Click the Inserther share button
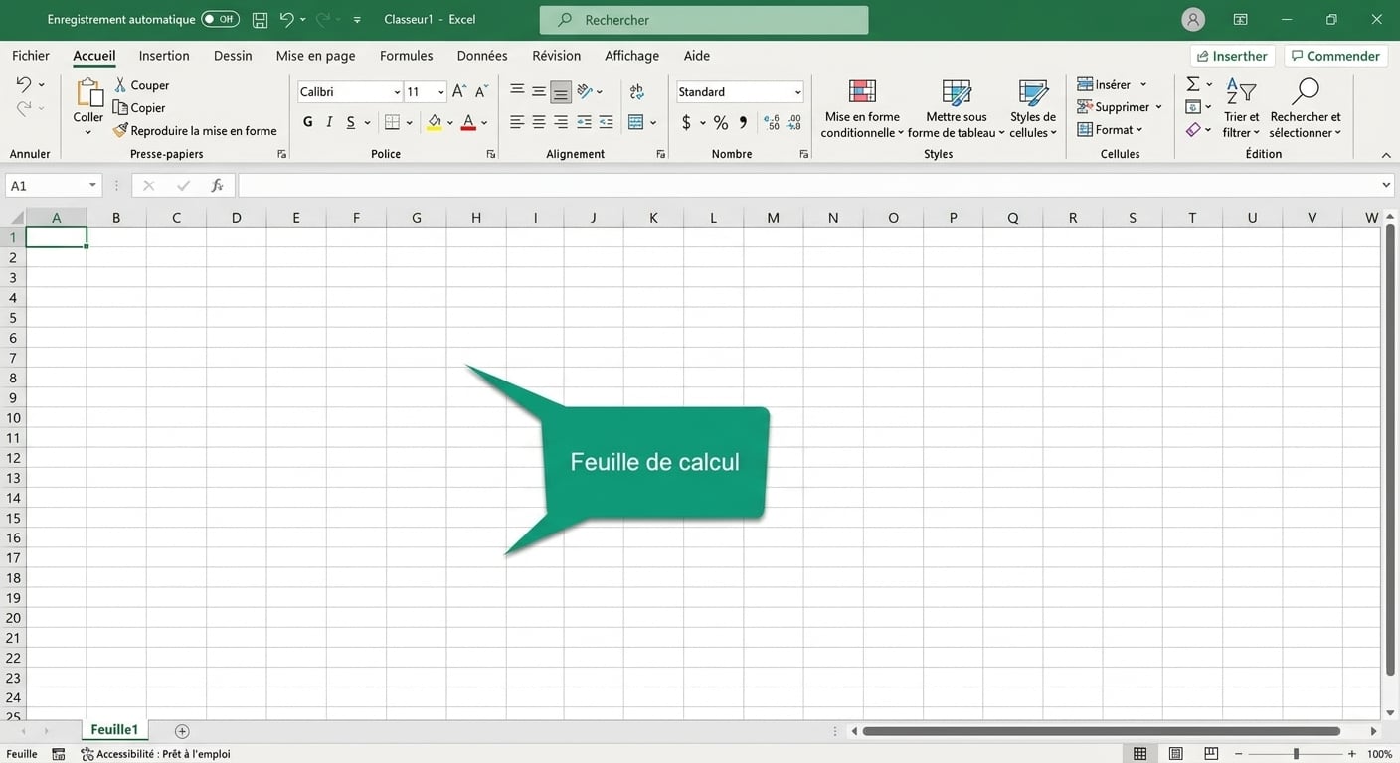Image resolution: width=1400 pixels, height=763 pixels. coord(1232,56)
